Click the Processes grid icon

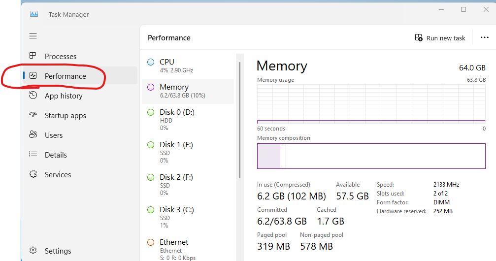[33, 56]
